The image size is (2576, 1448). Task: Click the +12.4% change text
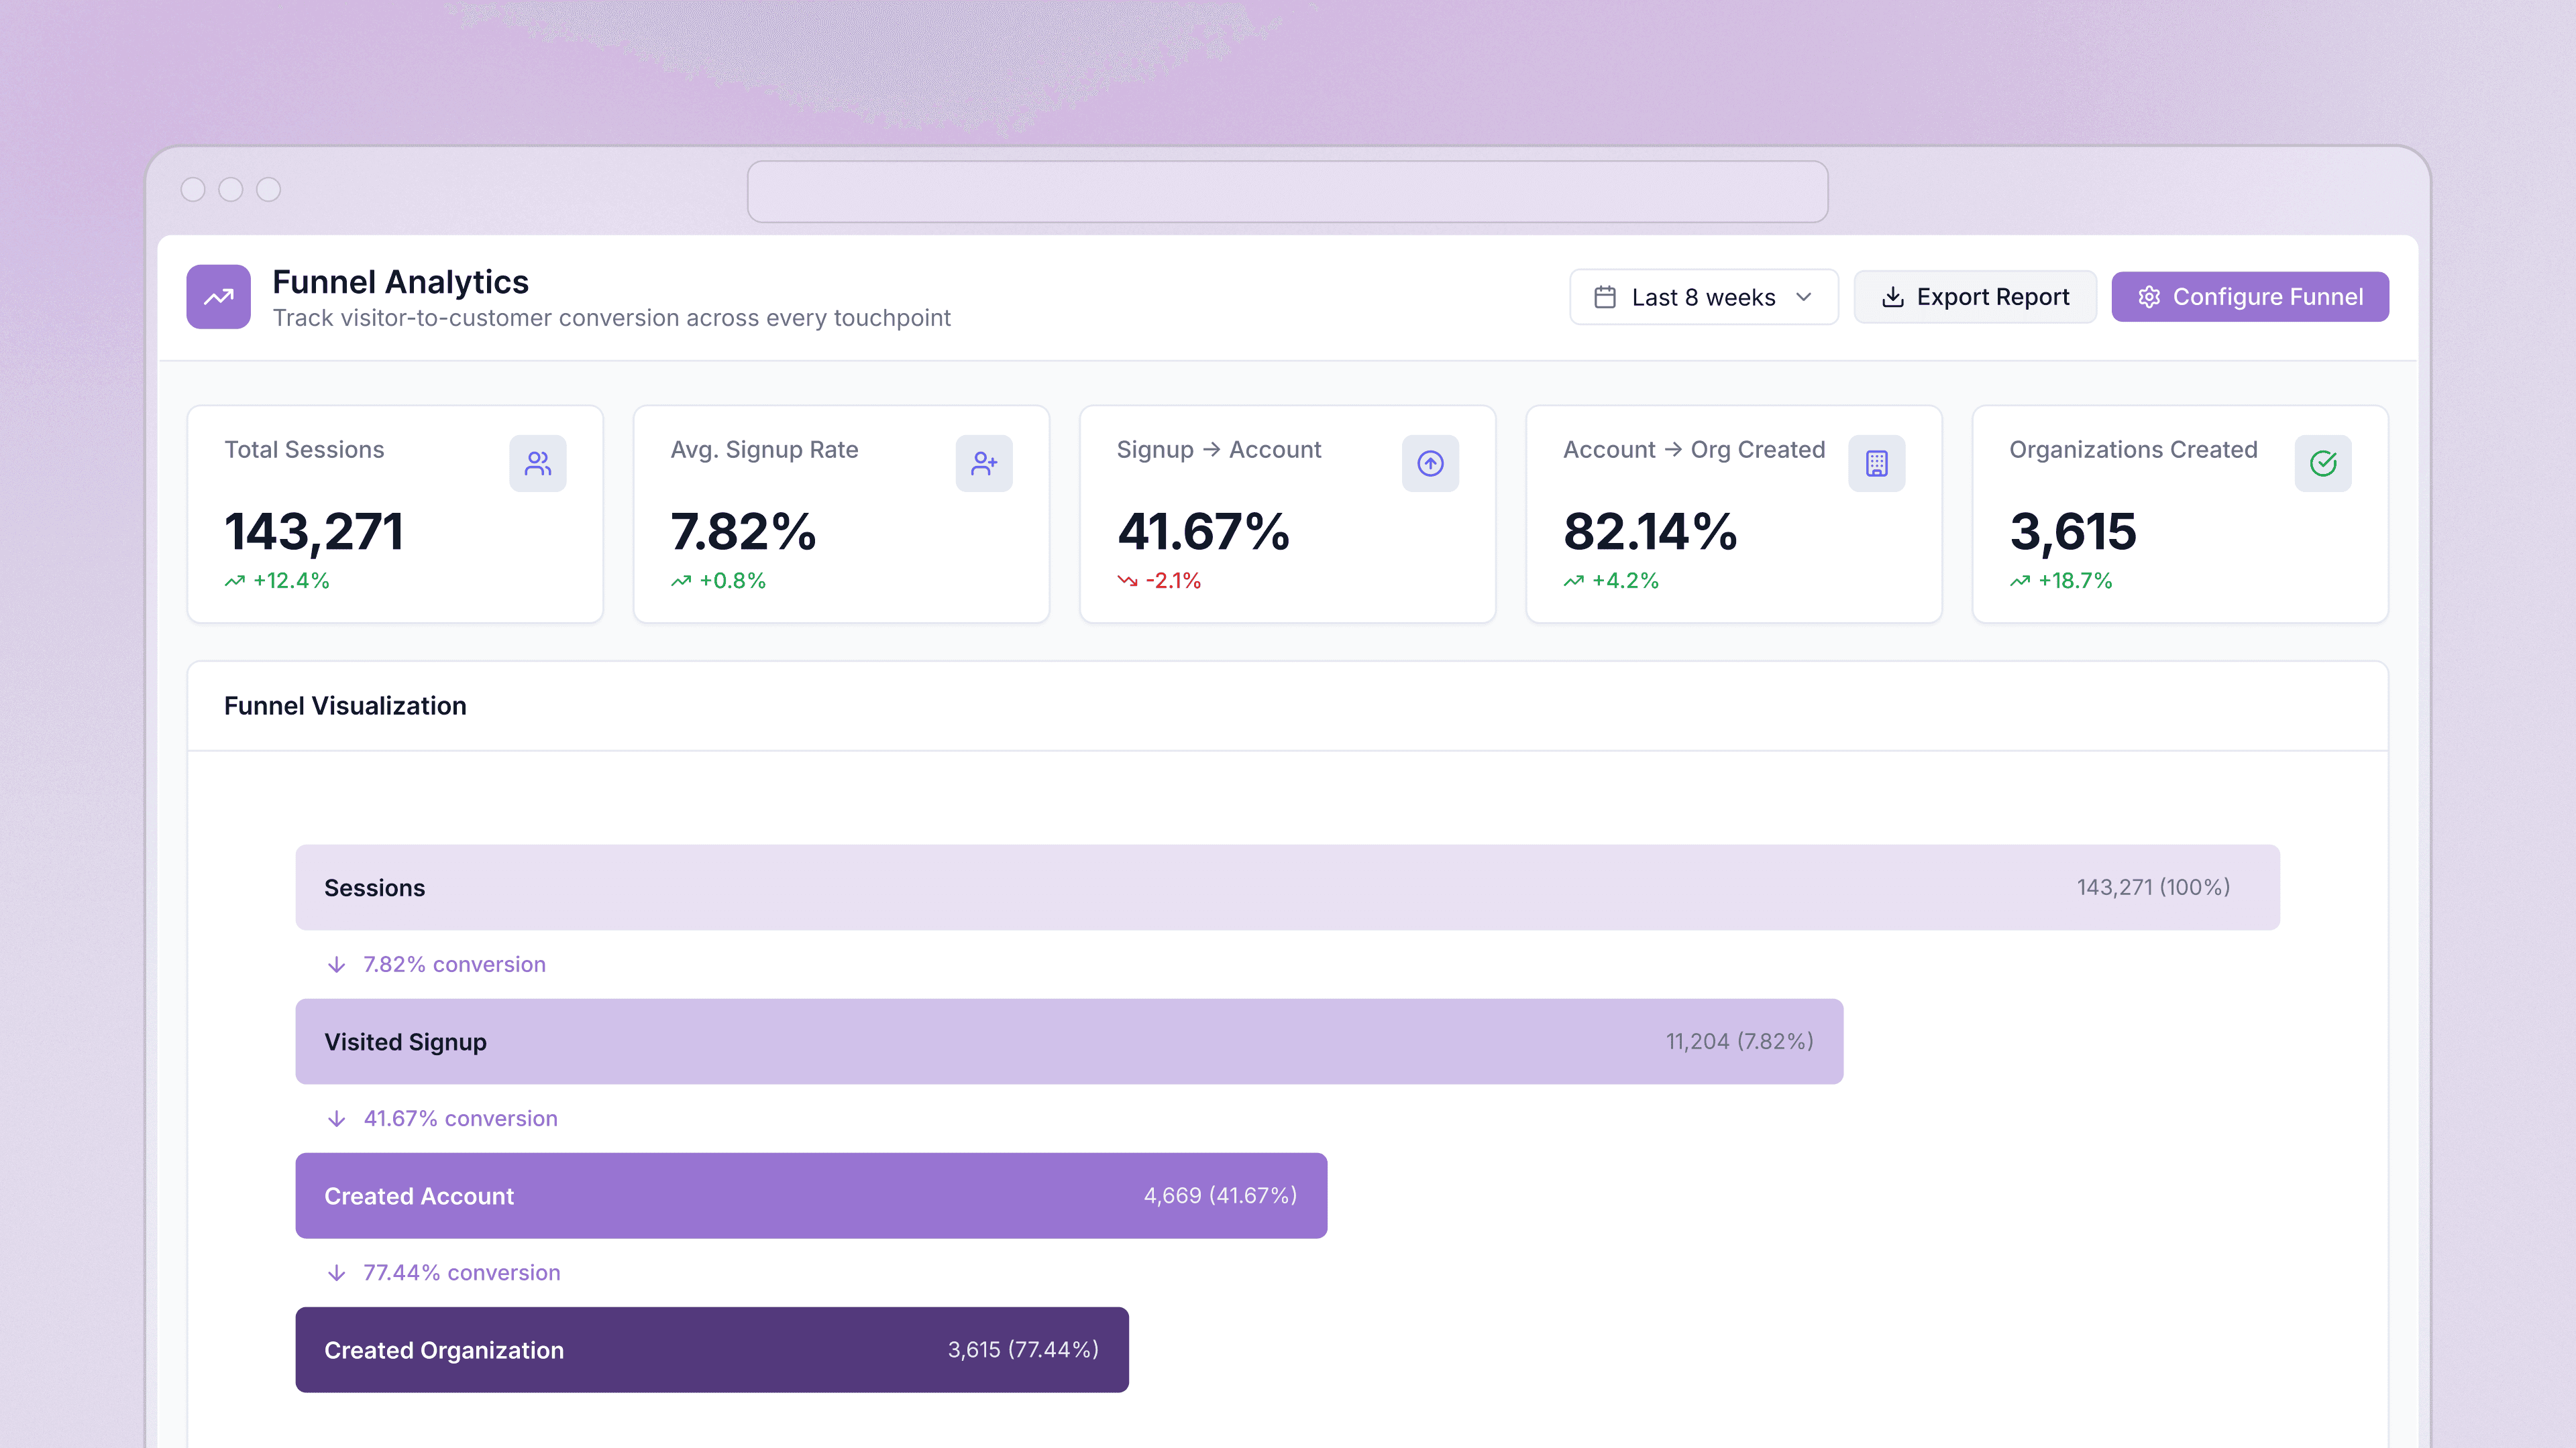point(291,581)
